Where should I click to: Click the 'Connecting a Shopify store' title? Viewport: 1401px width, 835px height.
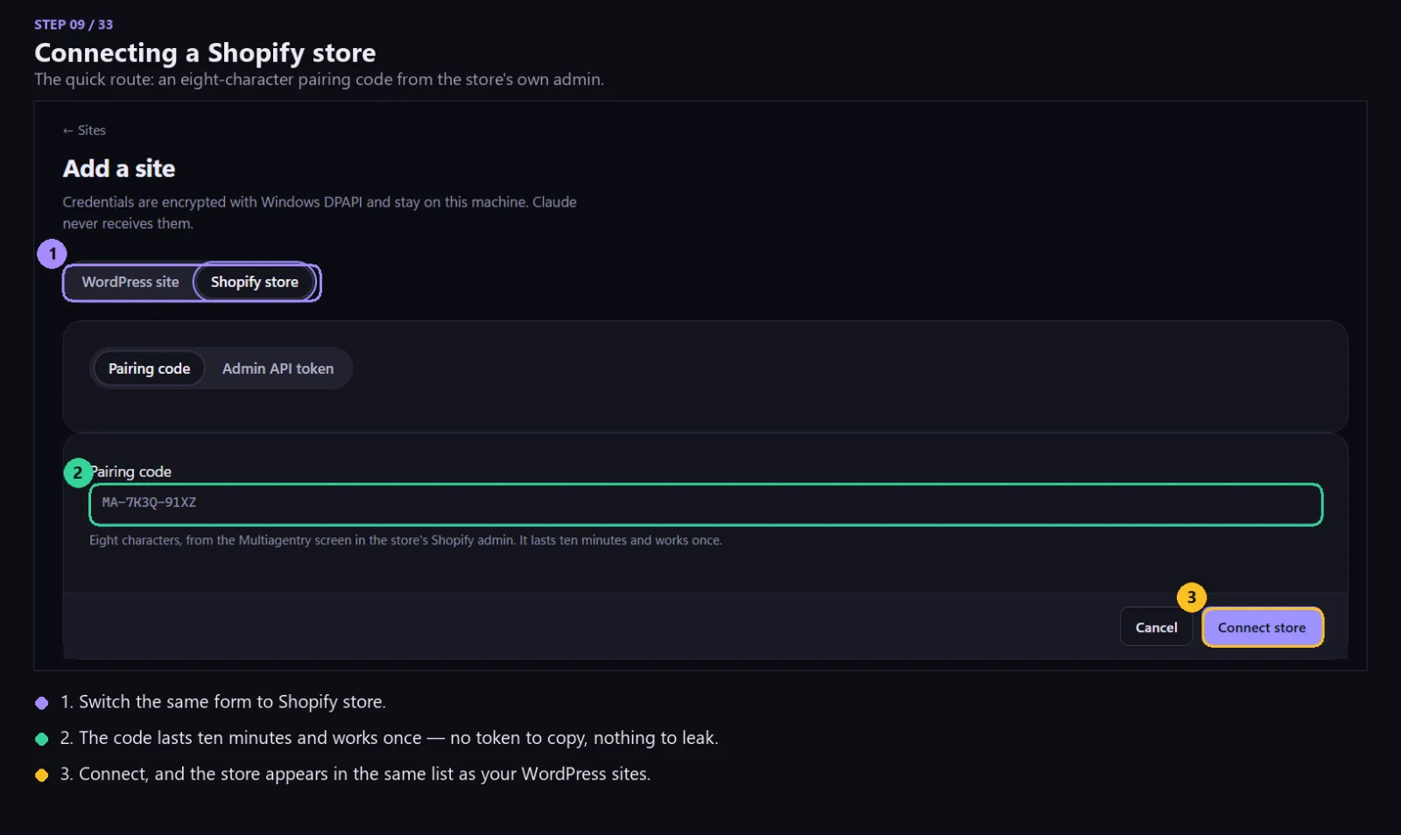pos(205,53)
